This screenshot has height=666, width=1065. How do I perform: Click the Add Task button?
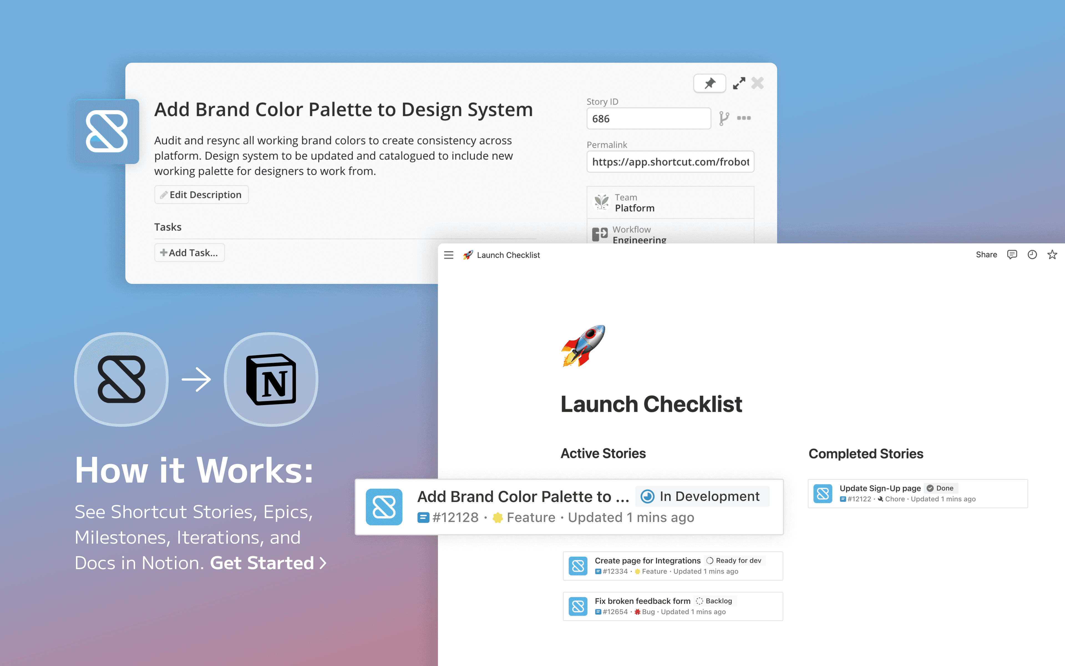coord(189,253)
